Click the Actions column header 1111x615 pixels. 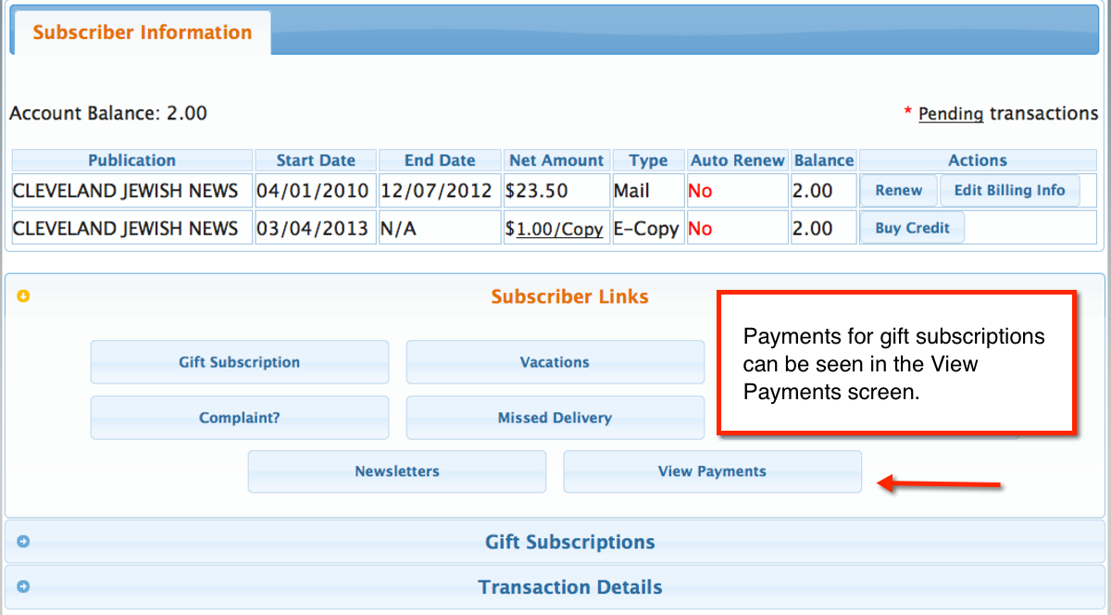point(978,160)
